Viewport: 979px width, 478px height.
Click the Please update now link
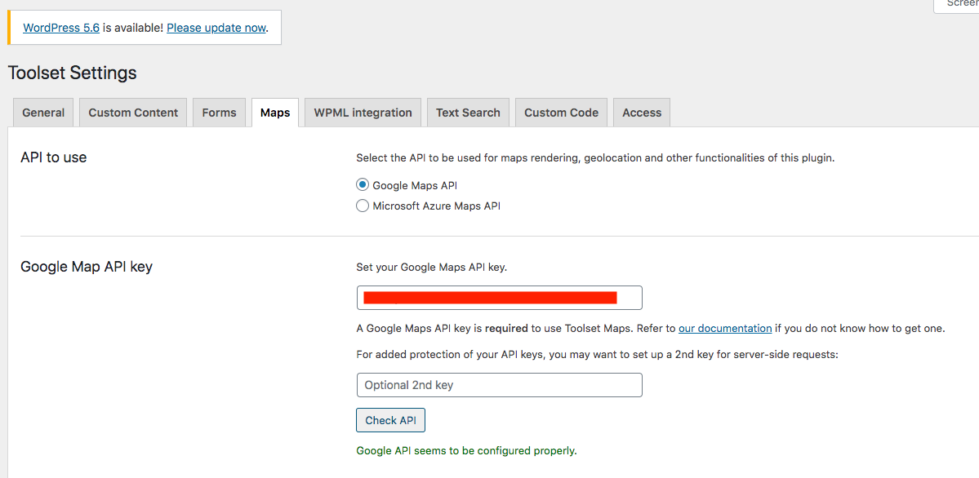pyautogui.click(x=216, y=28)
